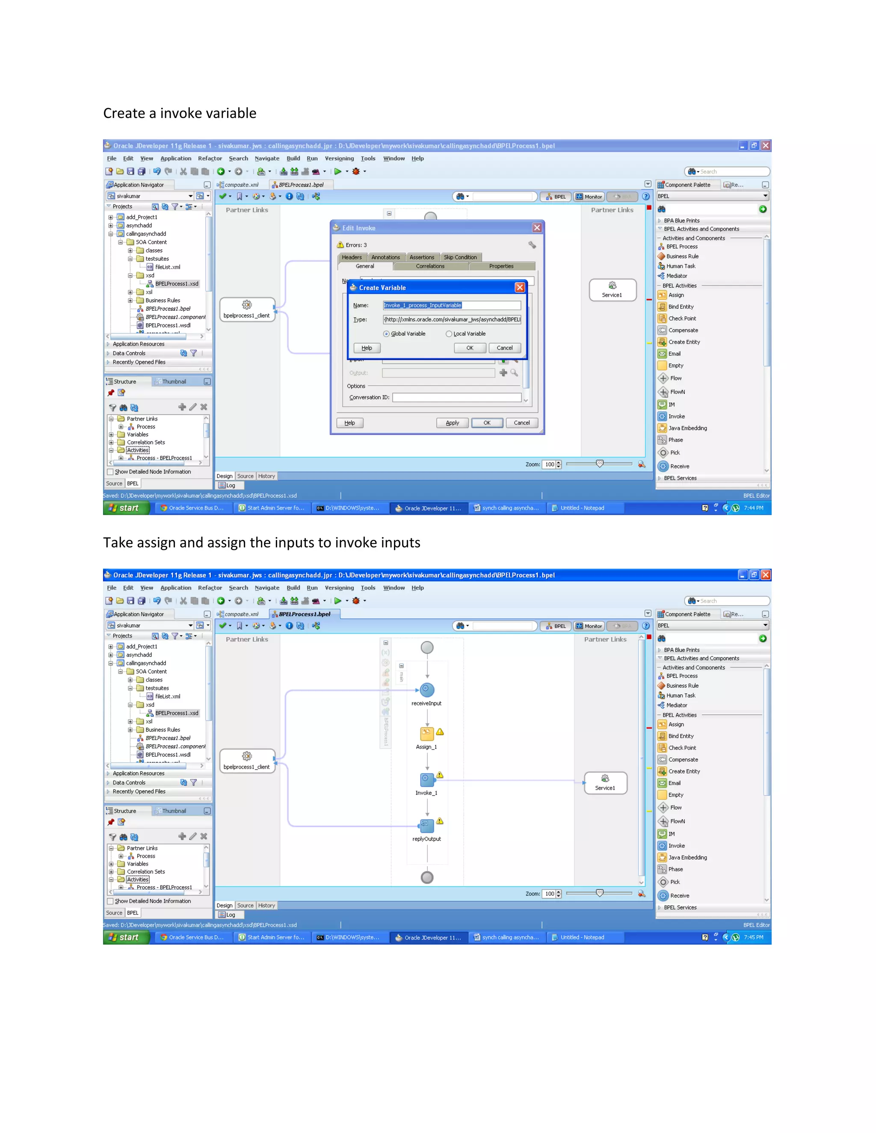Expand BPA Blue Prints in upper palette
The image size is (876, 1133).
coord(660,221)
